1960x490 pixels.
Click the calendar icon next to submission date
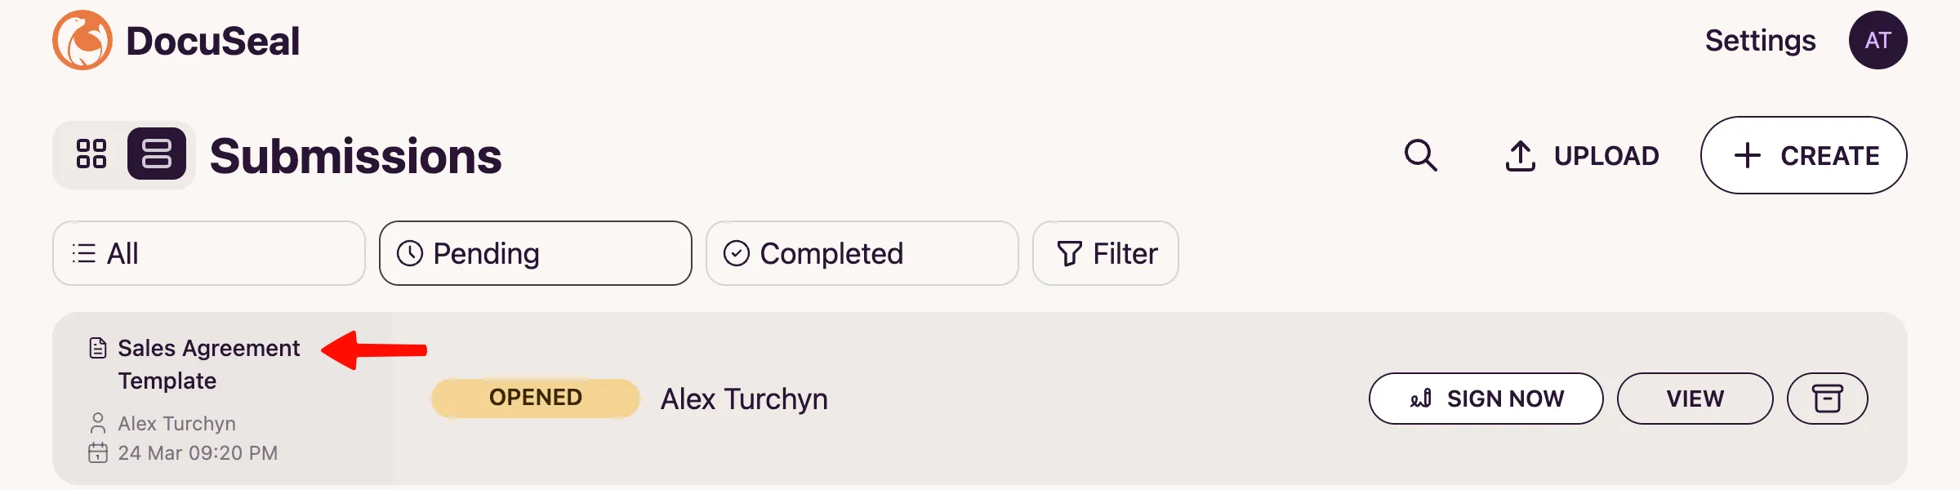click(x=98, y=452)
